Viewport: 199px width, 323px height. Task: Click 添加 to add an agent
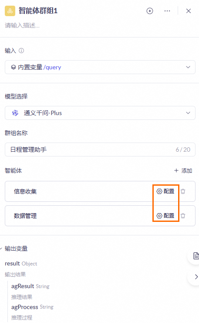pyautogui.click(x=183, y=170)
